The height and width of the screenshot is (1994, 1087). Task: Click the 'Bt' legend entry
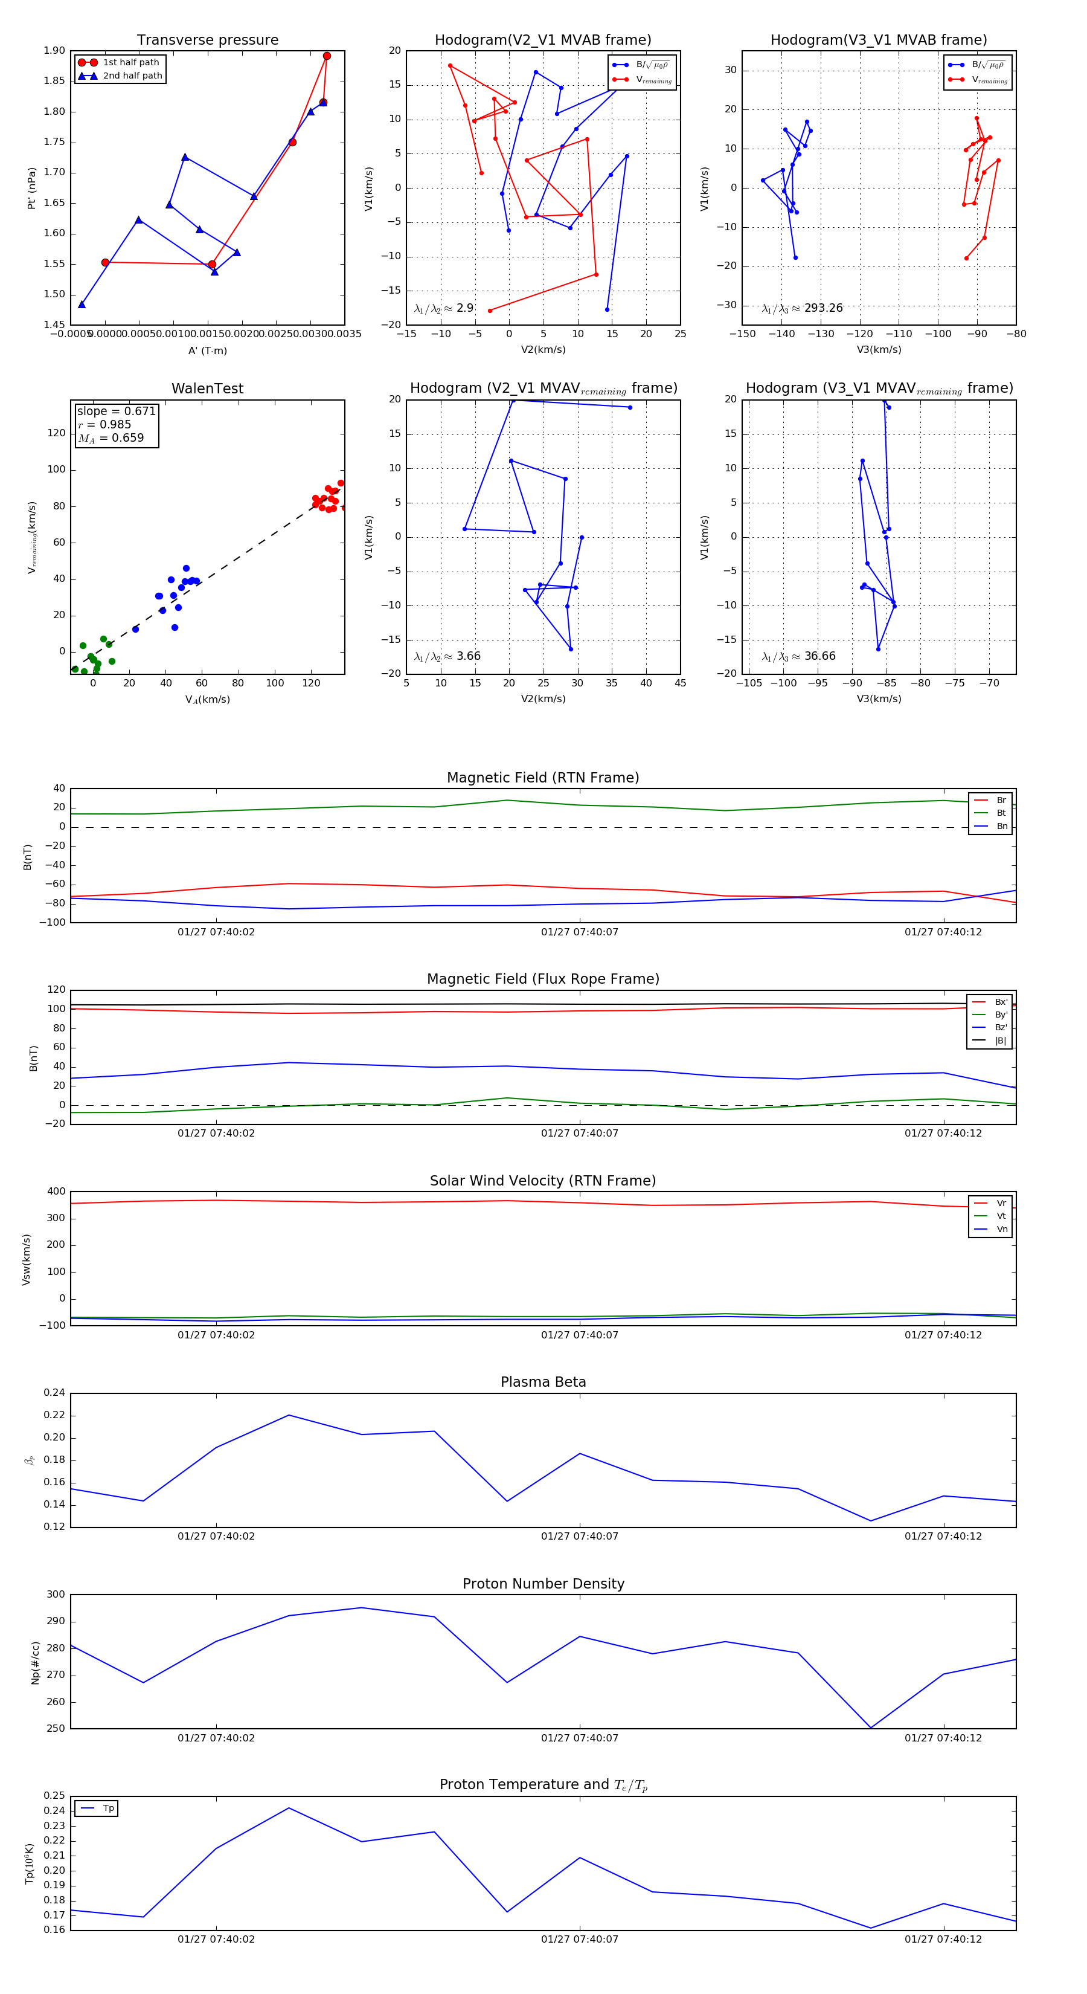(x=990, y=813)
